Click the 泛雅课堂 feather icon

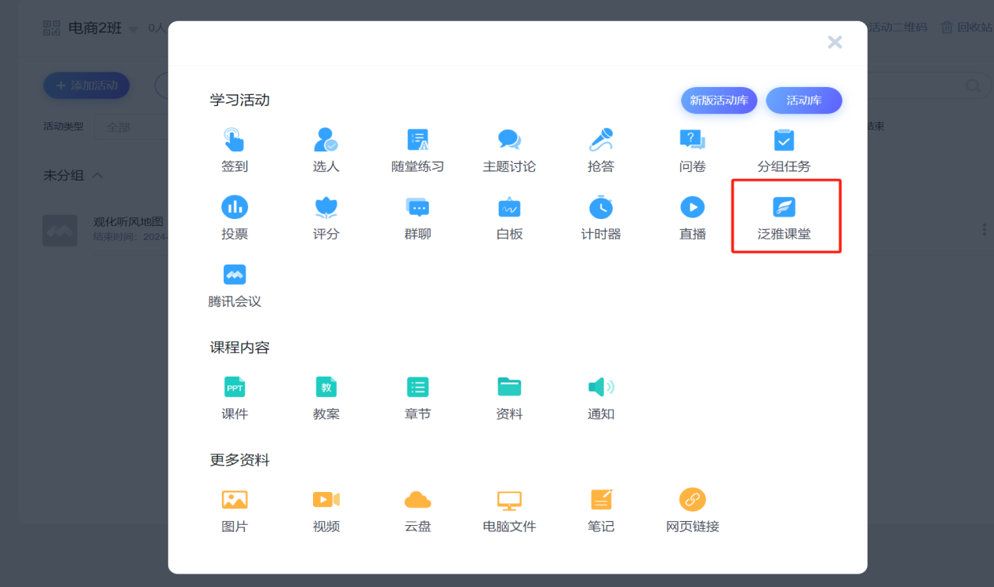(784, 207)
